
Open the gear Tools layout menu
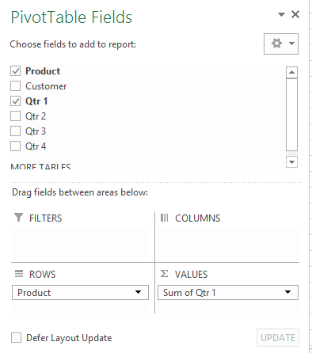pyautogui.click(x=281, y=44)
